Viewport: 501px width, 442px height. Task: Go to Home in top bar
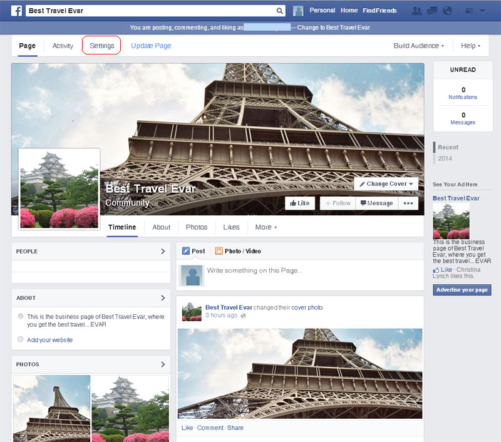pos(349,10)
